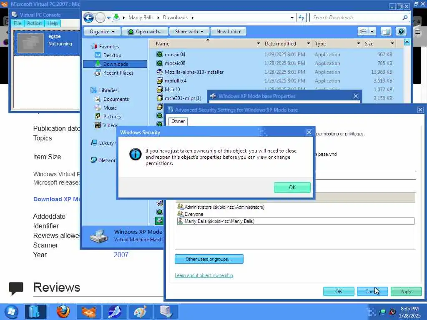
Task: Click the New folder button
Action: tap(229, 32)
